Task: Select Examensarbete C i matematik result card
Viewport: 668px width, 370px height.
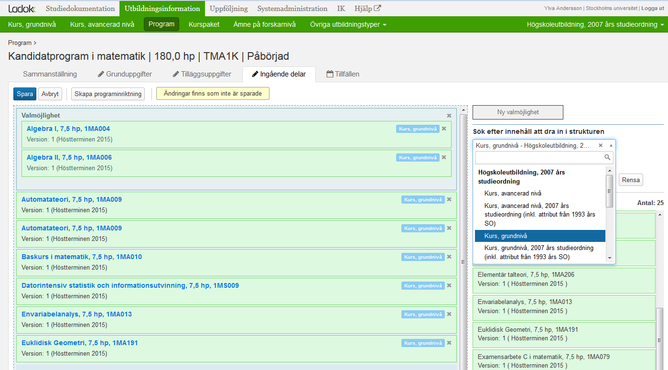Action: coord(564,360)
